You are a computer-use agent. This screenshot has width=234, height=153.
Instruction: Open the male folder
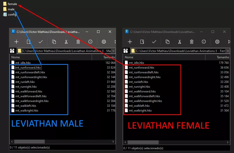coord(9,9)
